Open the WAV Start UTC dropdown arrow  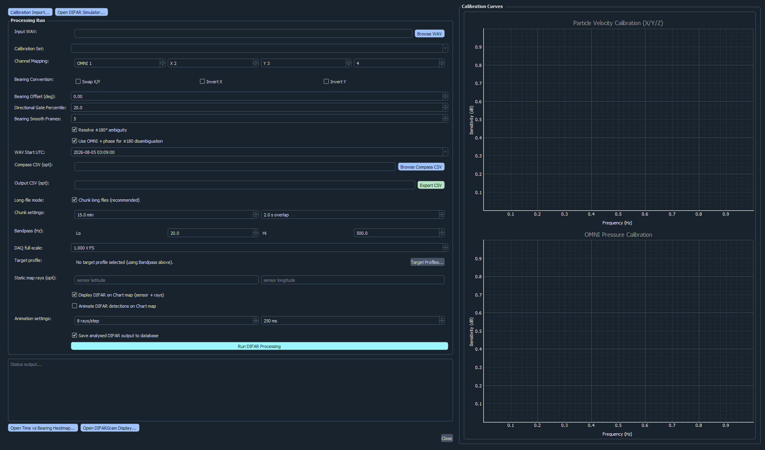click(445, 152)
